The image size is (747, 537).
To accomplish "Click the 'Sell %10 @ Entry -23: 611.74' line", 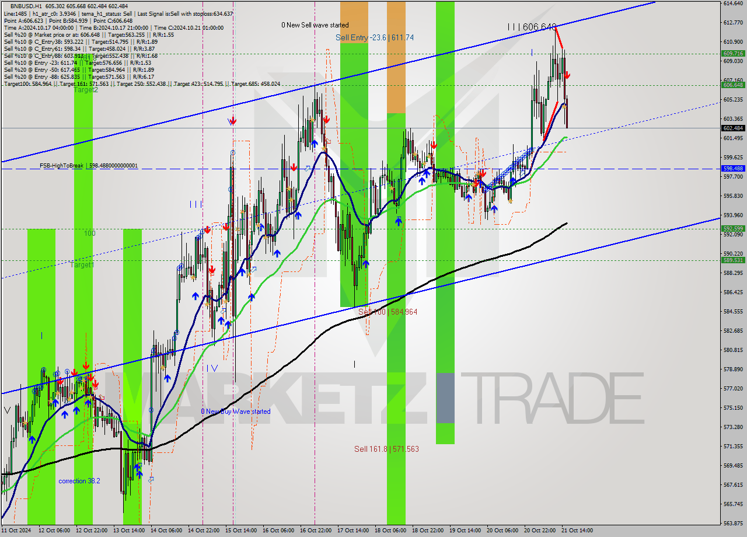I will [x=78, y=62].
